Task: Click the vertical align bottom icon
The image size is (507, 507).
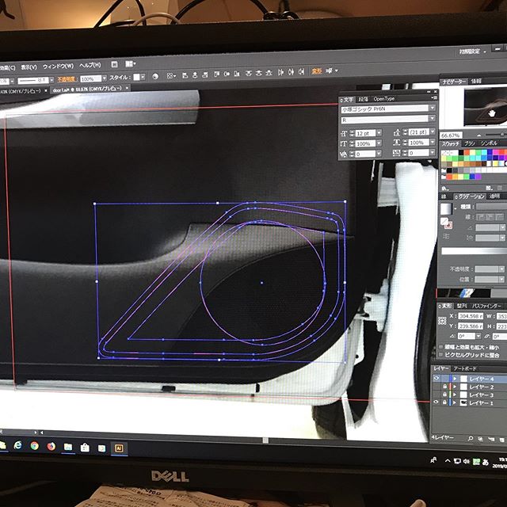Action: click(x=237, y=74)
